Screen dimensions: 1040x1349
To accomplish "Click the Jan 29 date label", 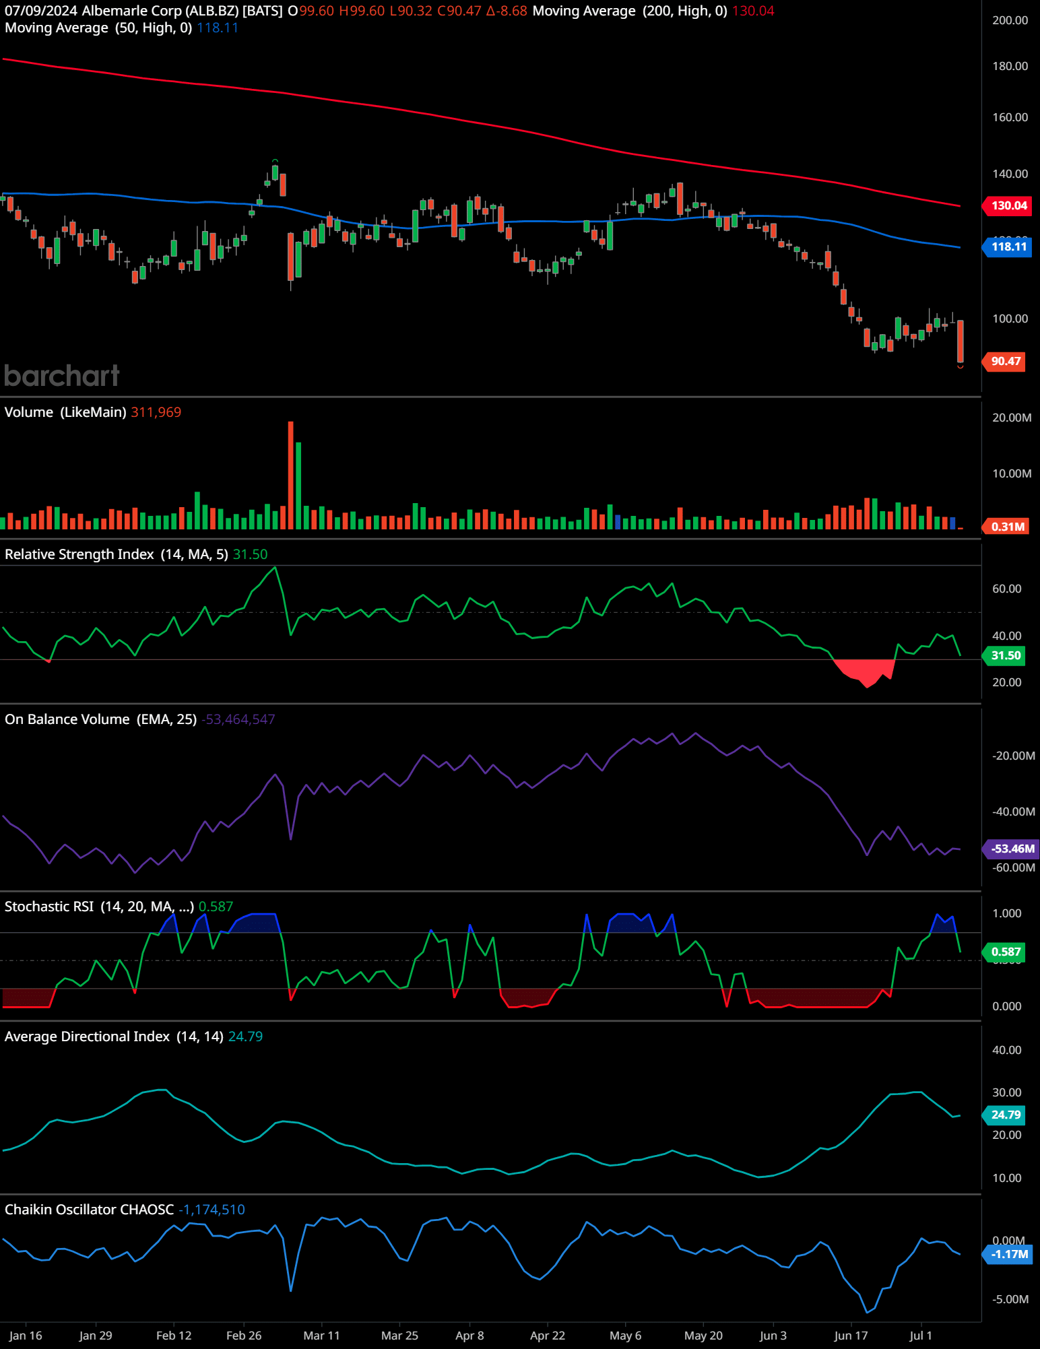I will 96,1336.
